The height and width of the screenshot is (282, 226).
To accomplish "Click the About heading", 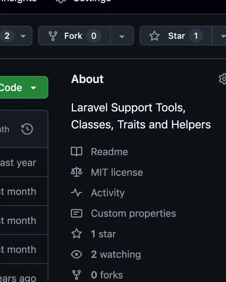I will pos(87,79).
